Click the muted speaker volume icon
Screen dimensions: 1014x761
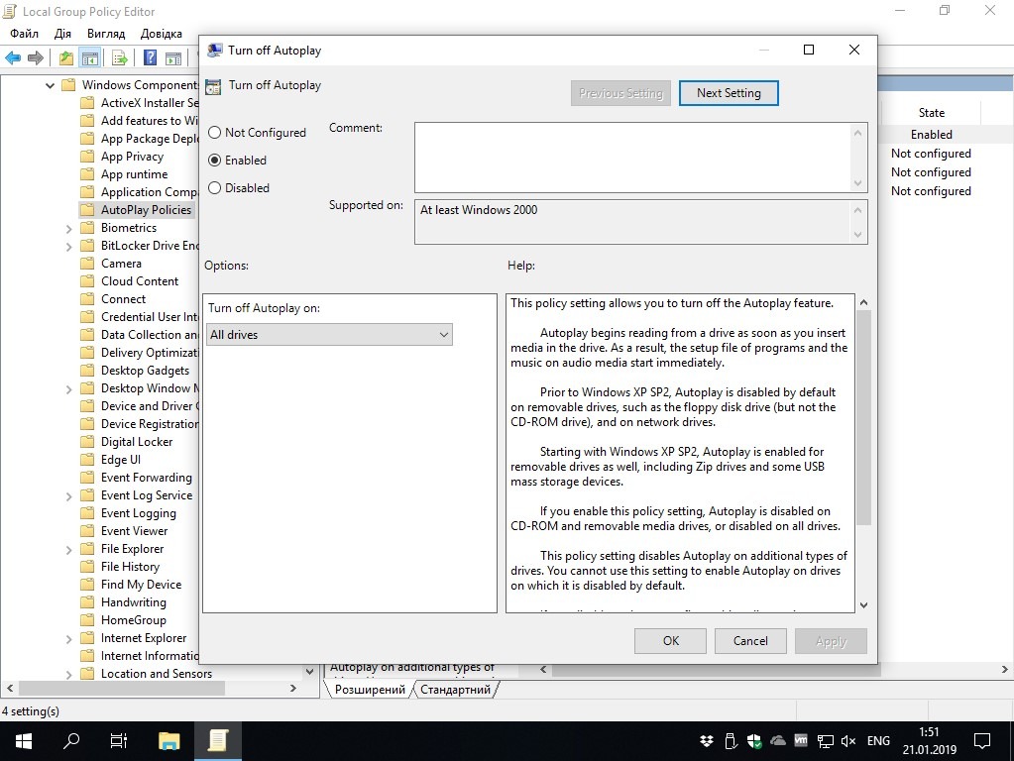(x=848, y=741)
